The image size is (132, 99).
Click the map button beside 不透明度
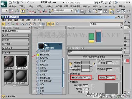(x=117, y=70)
